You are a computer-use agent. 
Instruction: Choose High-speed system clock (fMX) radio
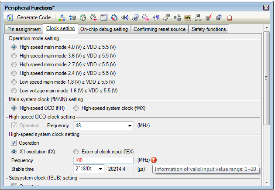click(x=76, y=108)
